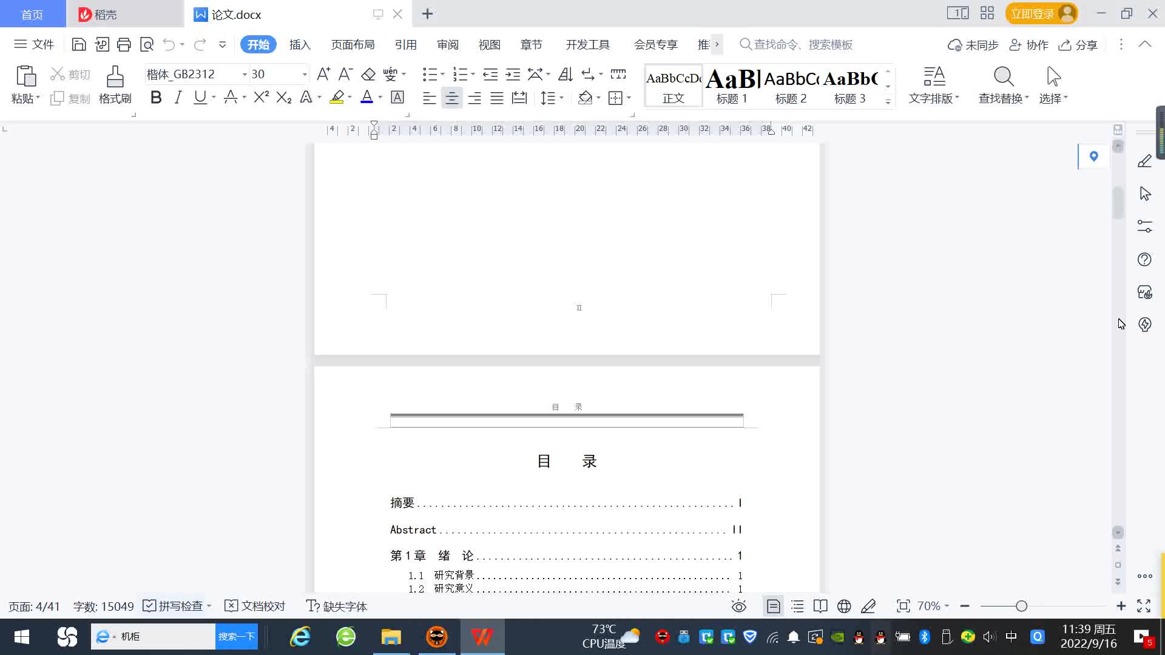Image resolution: width=1165 pixels, height=655 pixels.
Task: Click the zoom slider handle
Action: [1021, 606]
